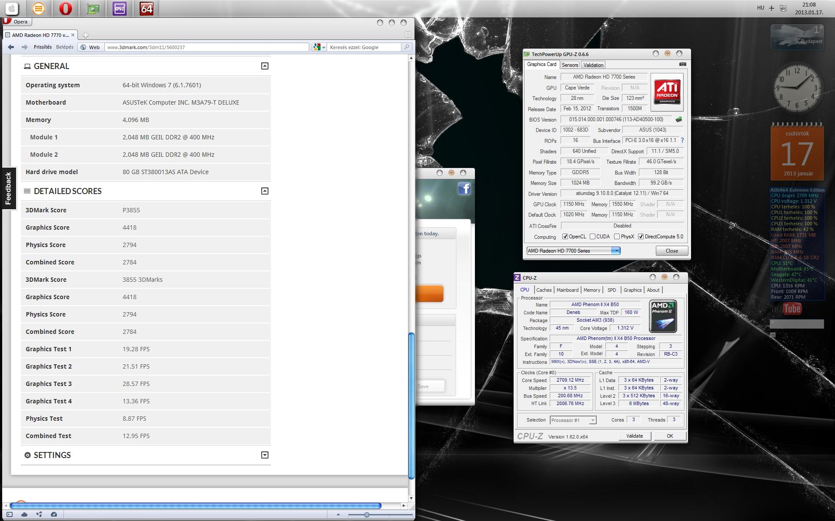Screen dimensions: 835x521
Task: Switch to Validation tab in GPU-Z
Action: (593, 65)
